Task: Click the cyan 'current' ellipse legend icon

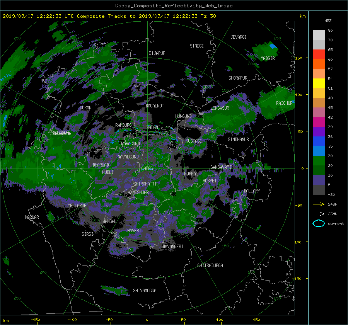Action: click(319, 223)
